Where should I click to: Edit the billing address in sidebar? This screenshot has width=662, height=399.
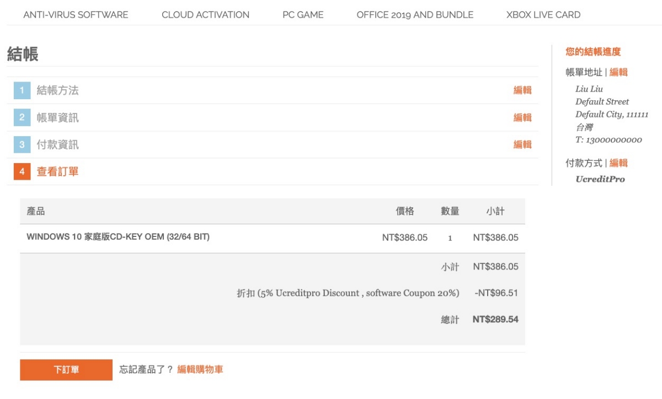click(618, 72)
